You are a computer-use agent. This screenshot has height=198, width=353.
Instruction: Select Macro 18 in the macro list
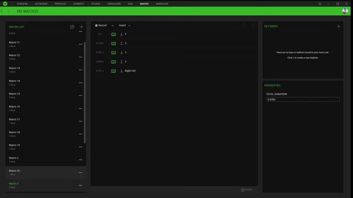(x=45, y=134)
